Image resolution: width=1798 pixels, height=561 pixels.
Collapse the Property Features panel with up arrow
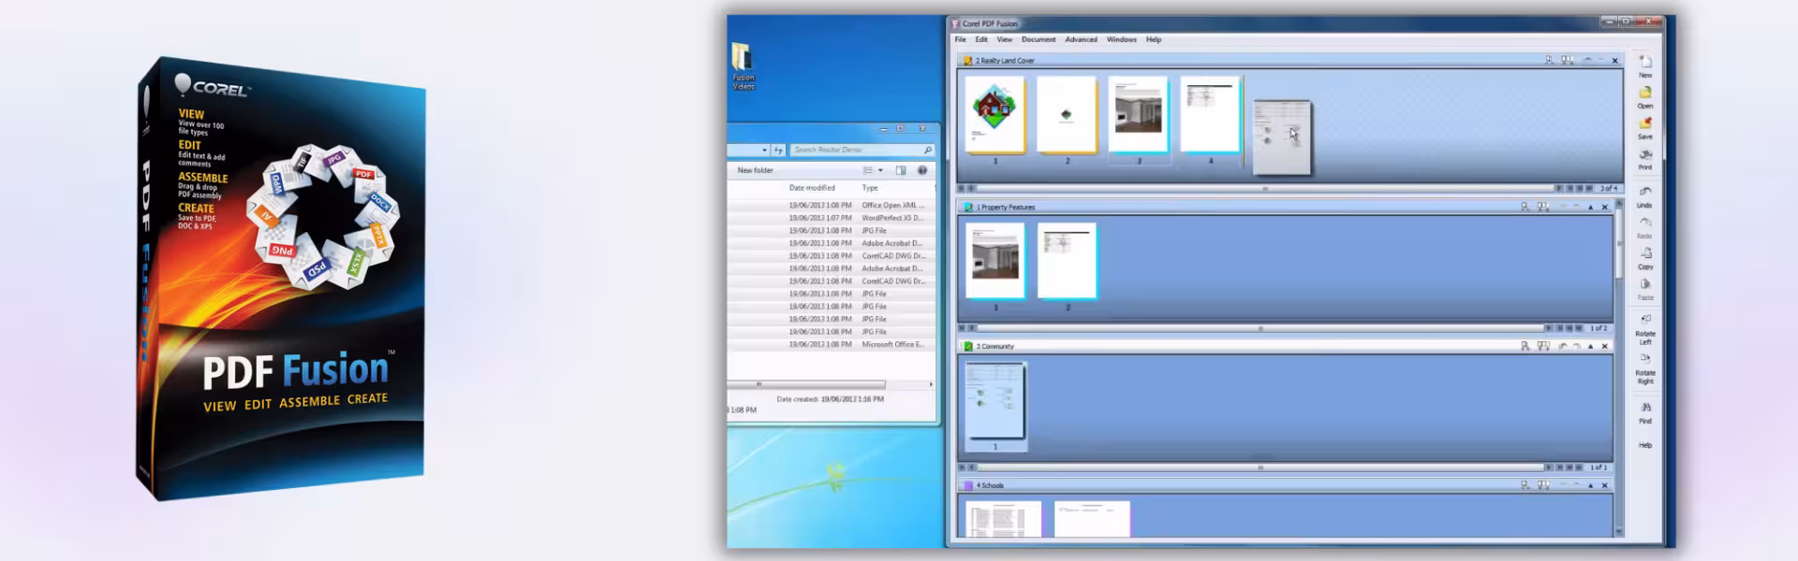[1590, 207]
